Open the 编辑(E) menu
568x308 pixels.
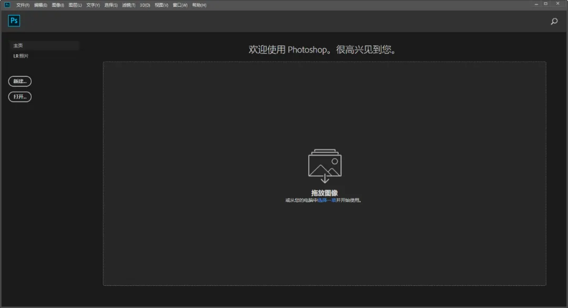(x=40, y=5)
